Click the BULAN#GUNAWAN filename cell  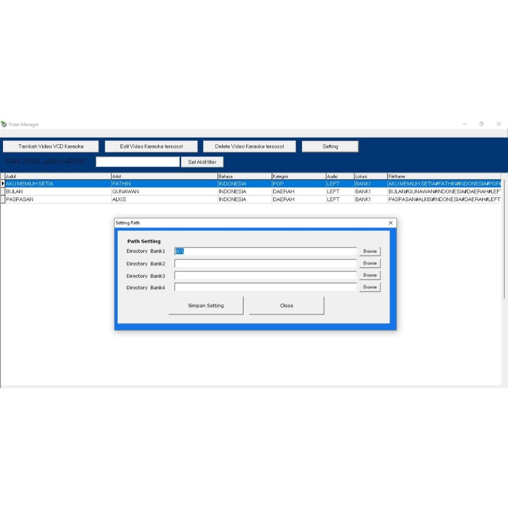click(x=444, y=191)
